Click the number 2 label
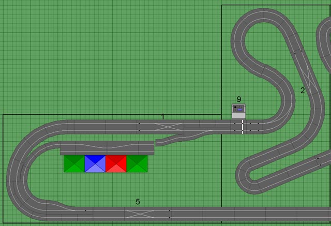 pos(303,91)
